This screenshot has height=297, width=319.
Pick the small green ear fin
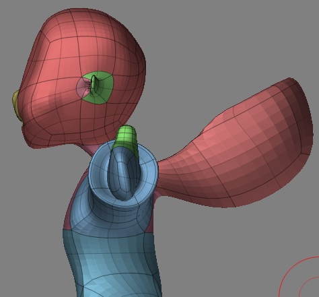(x=93, y=85)
